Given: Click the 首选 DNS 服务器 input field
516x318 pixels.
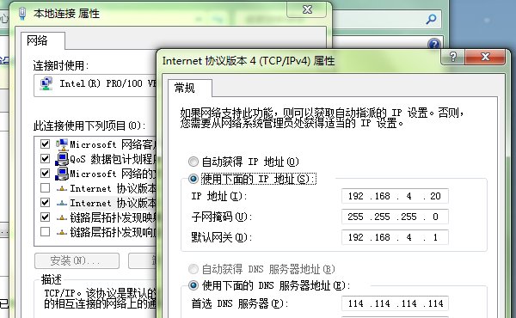Looking at the screenshot, I should [x=395, y=303].
